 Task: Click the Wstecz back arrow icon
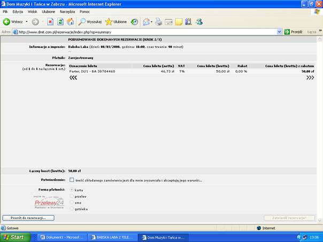(x=7, y=22)
